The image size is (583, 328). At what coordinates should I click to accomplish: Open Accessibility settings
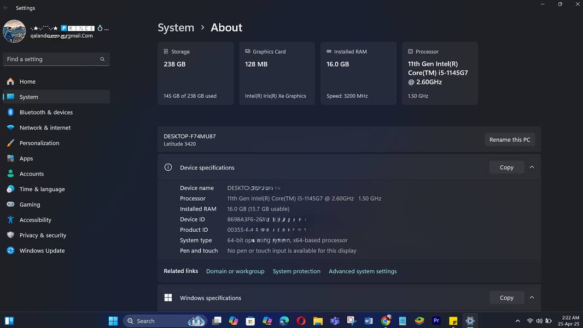56,220
